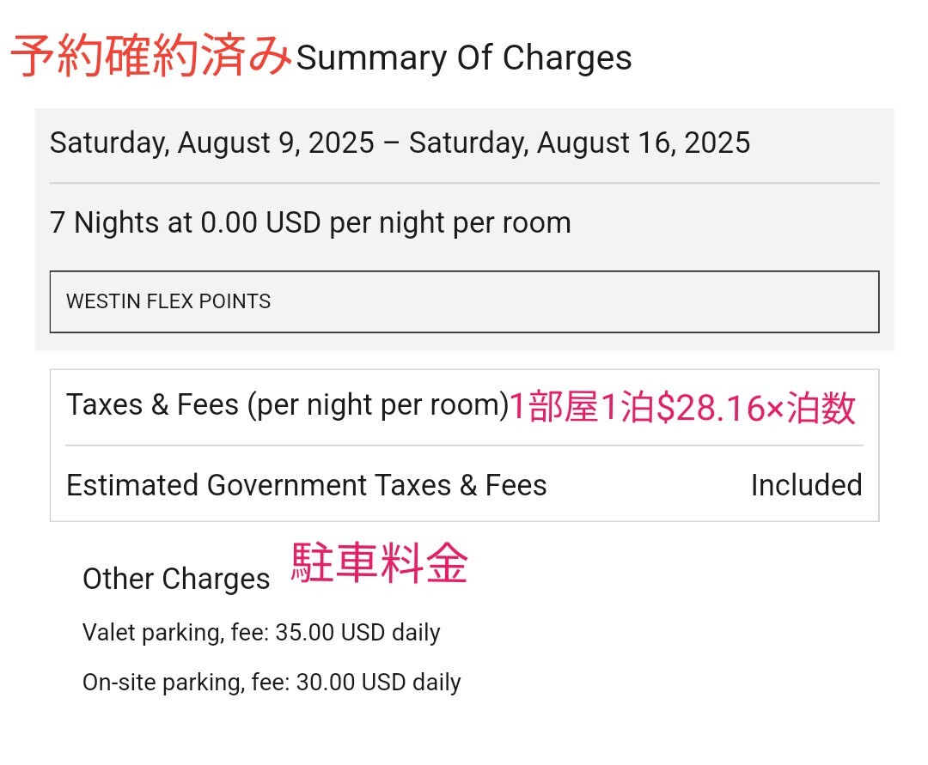Click Saturday, August 16, 2025 checkout date
Screen dimensions: 928x765
tap(579, 143)
